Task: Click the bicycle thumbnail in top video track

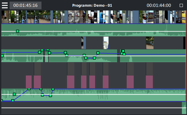Action: (x=45, y=17)
